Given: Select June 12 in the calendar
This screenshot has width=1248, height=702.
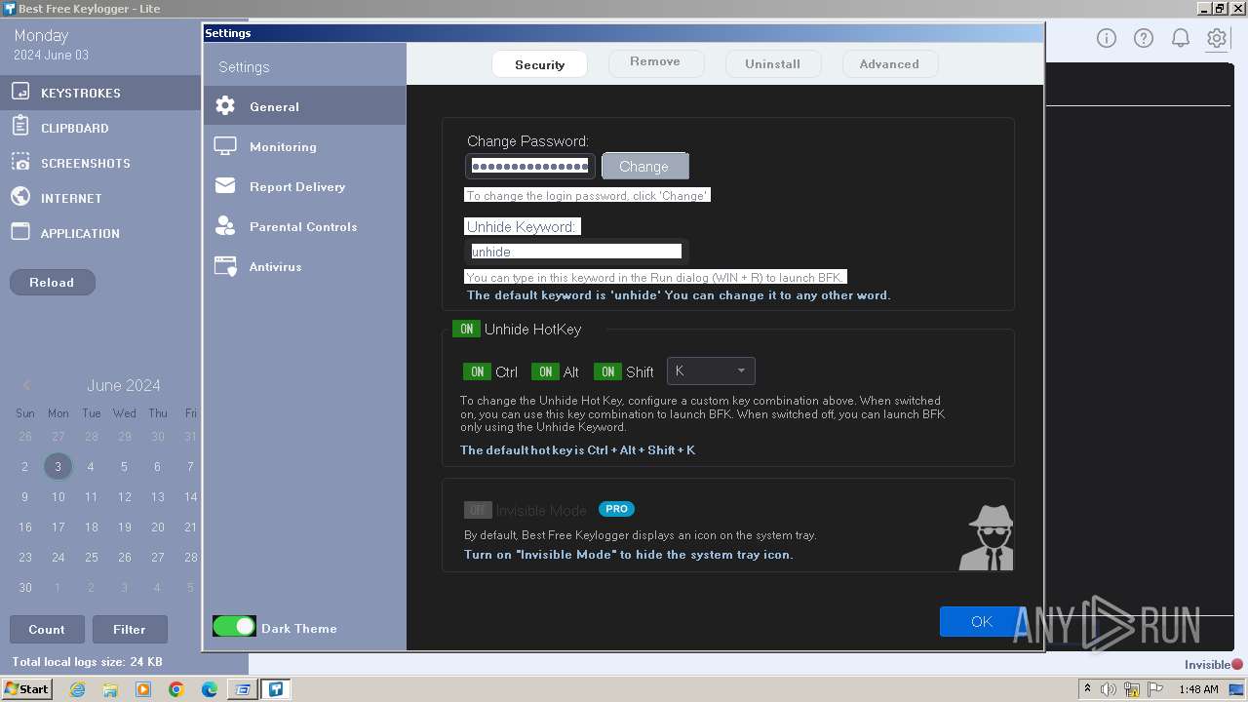Looking at the screenshot, I should point(124,496).
